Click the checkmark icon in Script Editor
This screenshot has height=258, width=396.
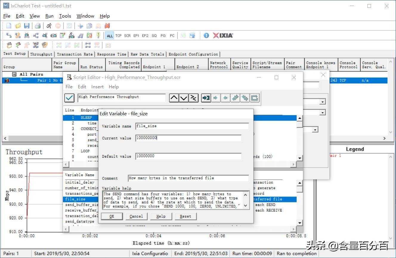click(69, 98)
